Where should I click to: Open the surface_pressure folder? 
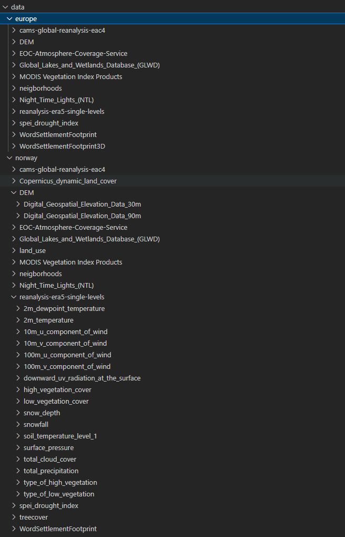point(48,448)
